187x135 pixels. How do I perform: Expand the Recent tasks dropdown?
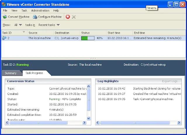click(x=49, y=25)
